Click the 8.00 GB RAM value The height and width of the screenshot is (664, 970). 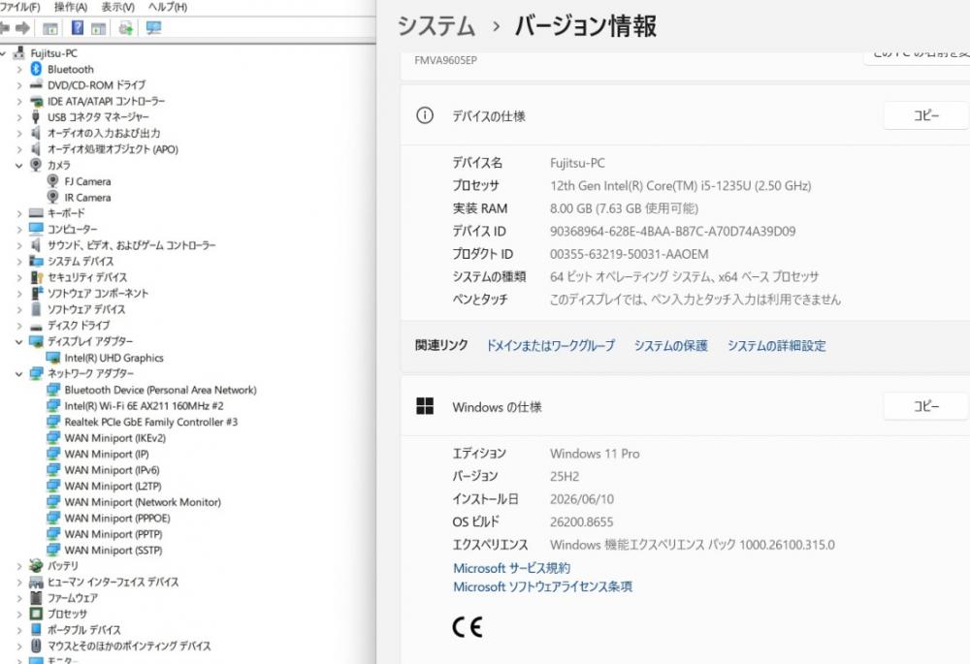click(x=624, y=208)
